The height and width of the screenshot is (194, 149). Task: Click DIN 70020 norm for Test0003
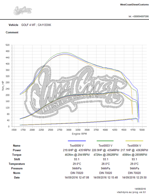(106, 173)
